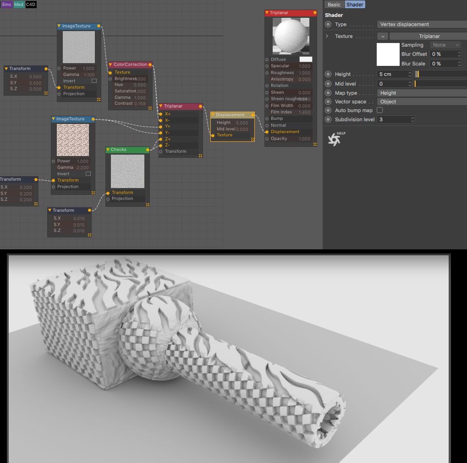Toggle Mid level animation radio circle
The width and height of the screenshot is (467, 463).
(x=328, y=84)
